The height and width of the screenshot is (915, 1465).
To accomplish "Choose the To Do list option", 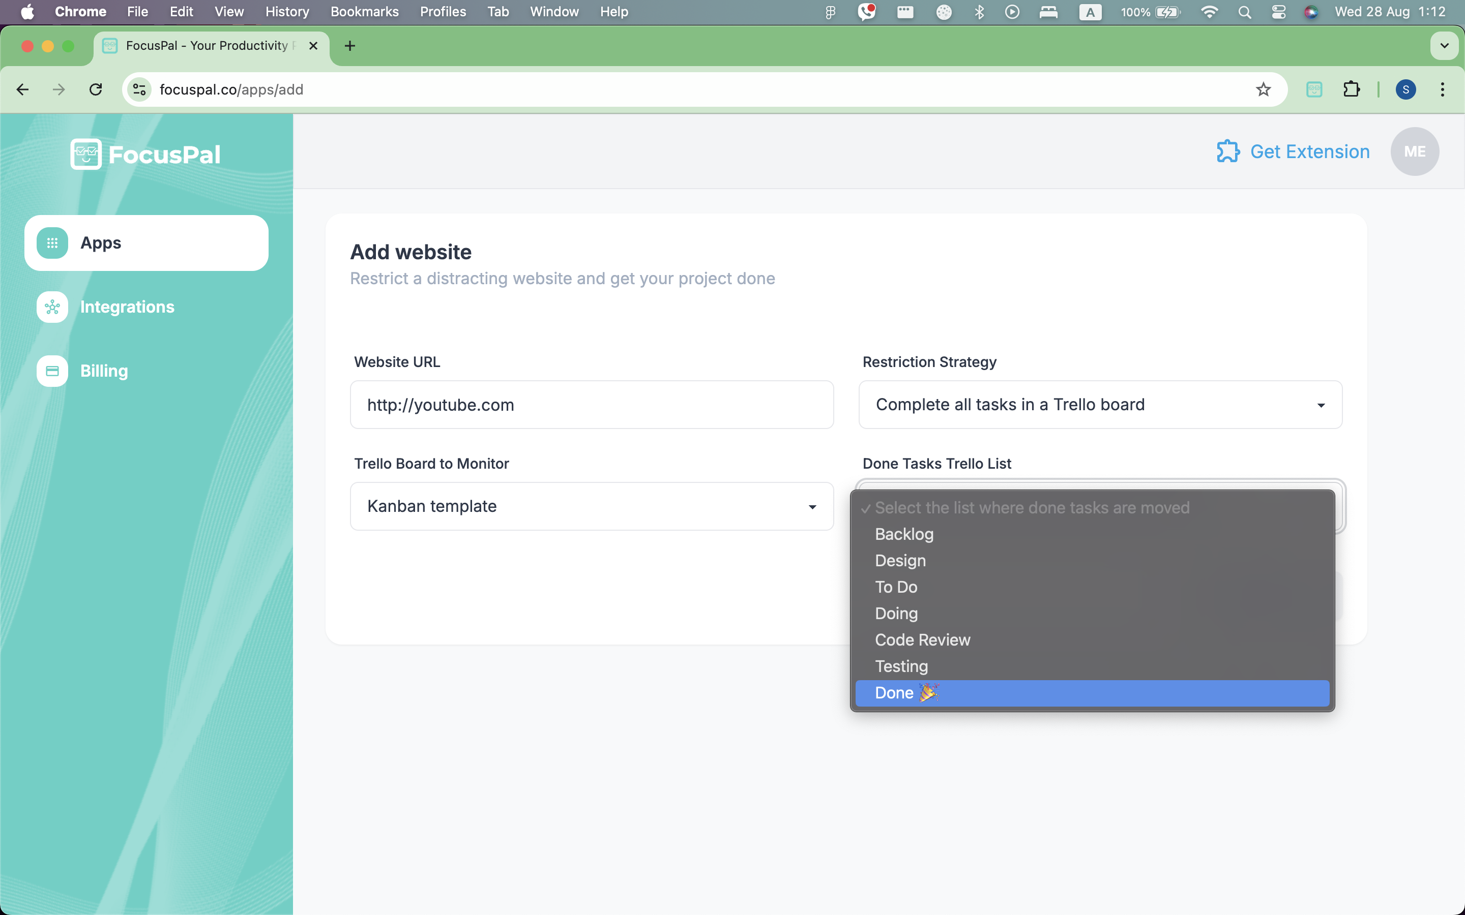I will click(1092, 587).
